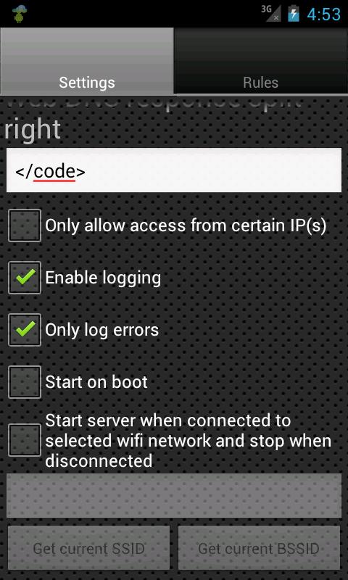This screenshot has height=580, width=348.
Task: Focus the text field containing </code>
Action: point(174,170)
